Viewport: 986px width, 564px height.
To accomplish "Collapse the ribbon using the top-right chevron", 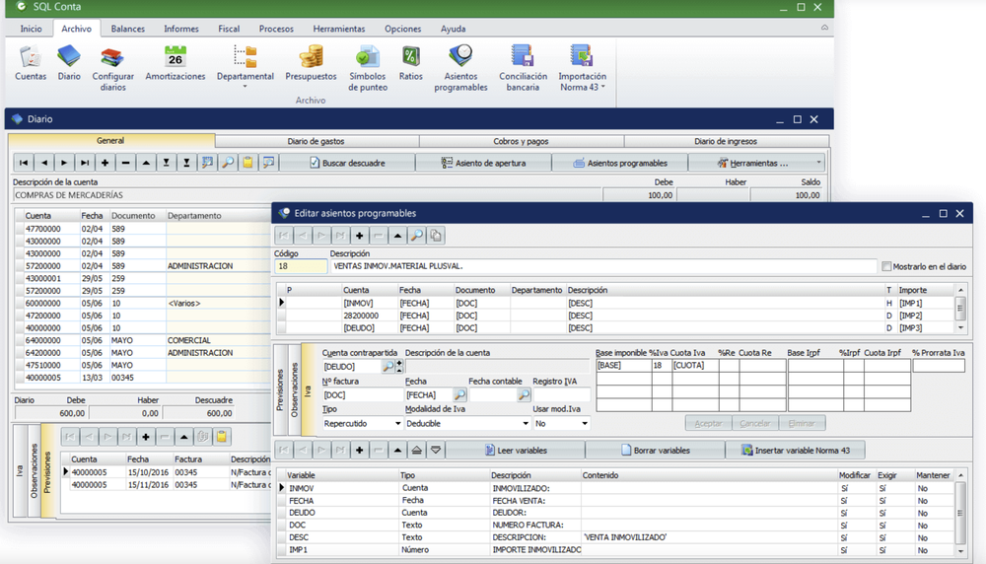I will pyautogui.click(x=824, y=28).
